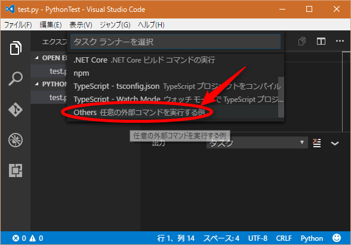Open the 編集(E) menu
Image resolution: width=351 pixels, height=245 pixels.
[x=51, y=24]
